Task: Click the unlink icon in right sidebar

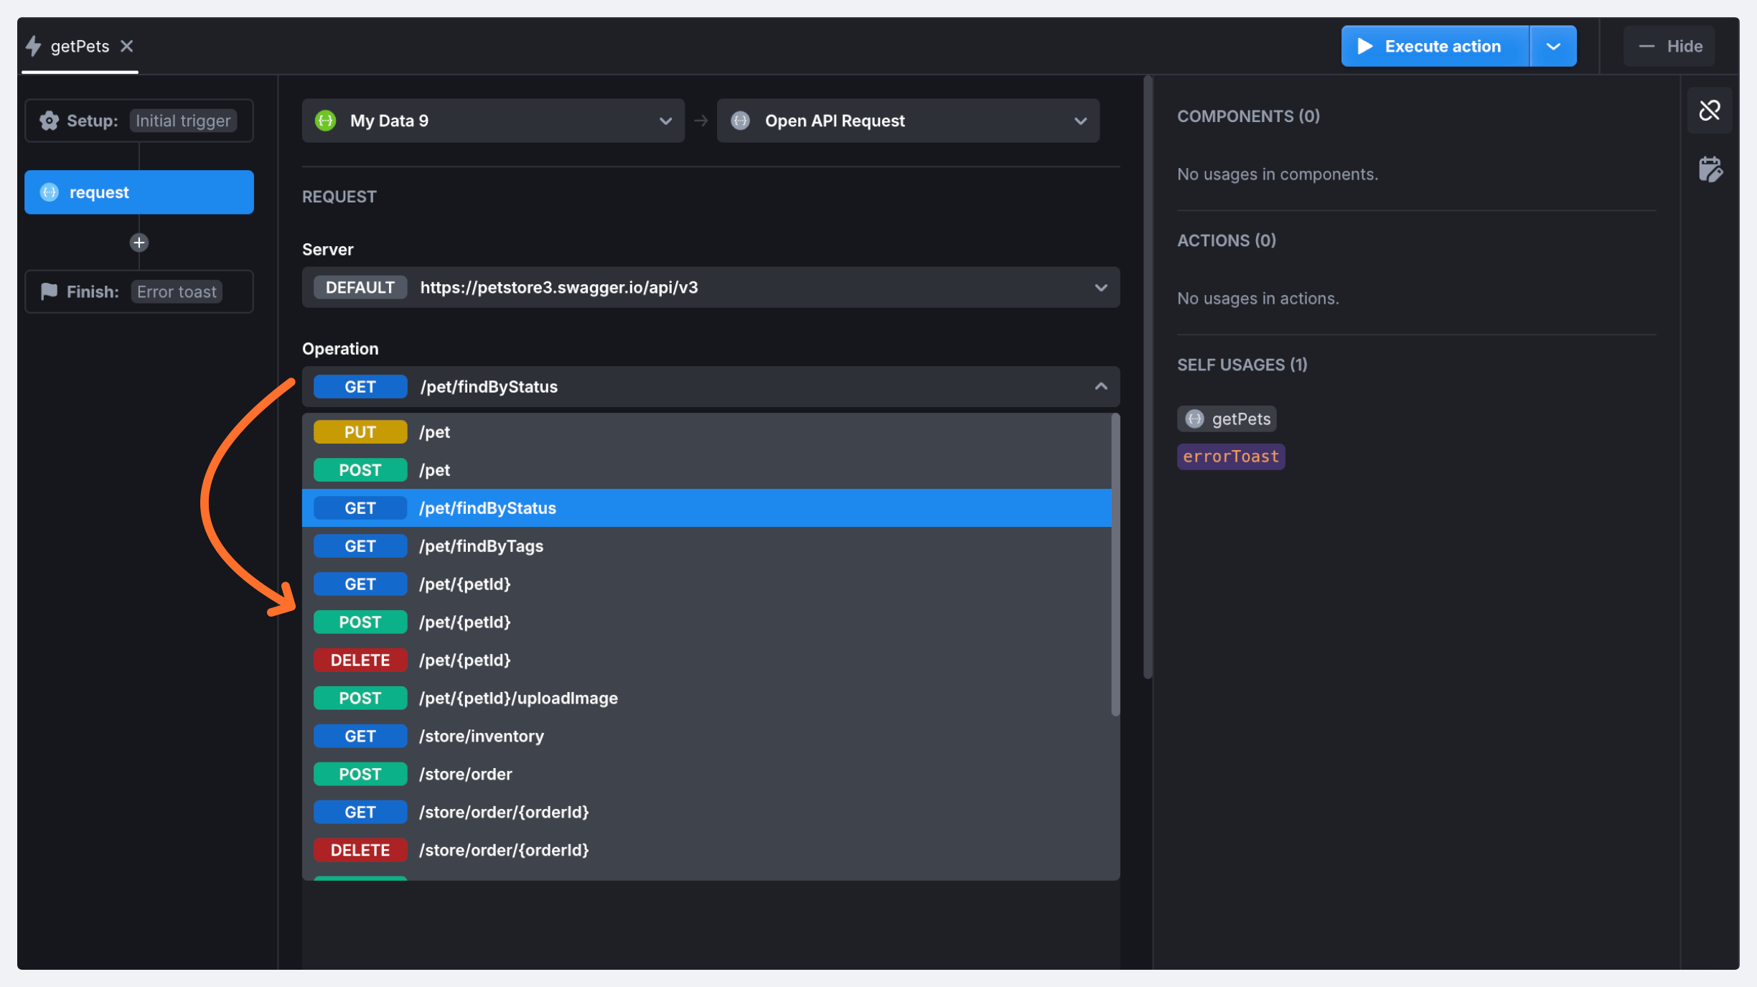Action: [x=1709, y=111]
